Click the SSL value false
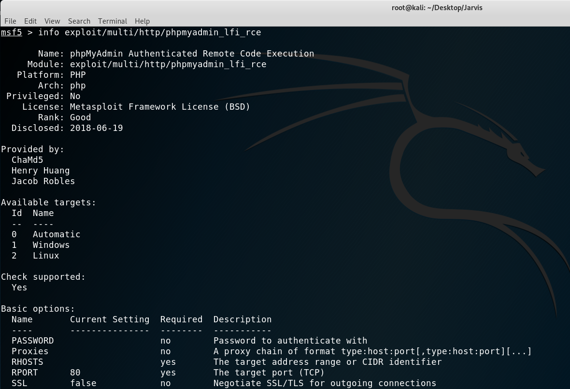Image resolution: width=570 pixels, height=389 pixels. click(x=83, y=383)
